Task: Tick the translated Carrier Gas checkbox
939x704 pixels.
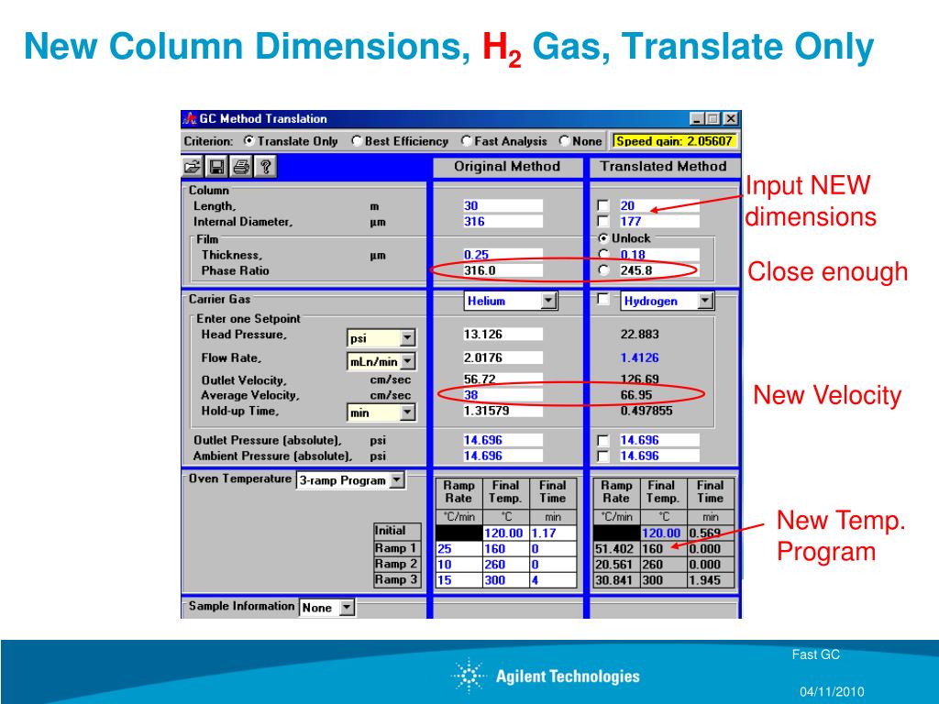Action: coord(603,300)
